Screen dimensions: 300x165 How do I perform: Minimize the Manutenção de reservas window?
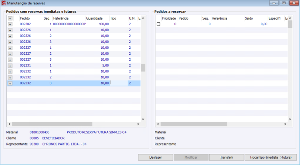coord(274,3)
